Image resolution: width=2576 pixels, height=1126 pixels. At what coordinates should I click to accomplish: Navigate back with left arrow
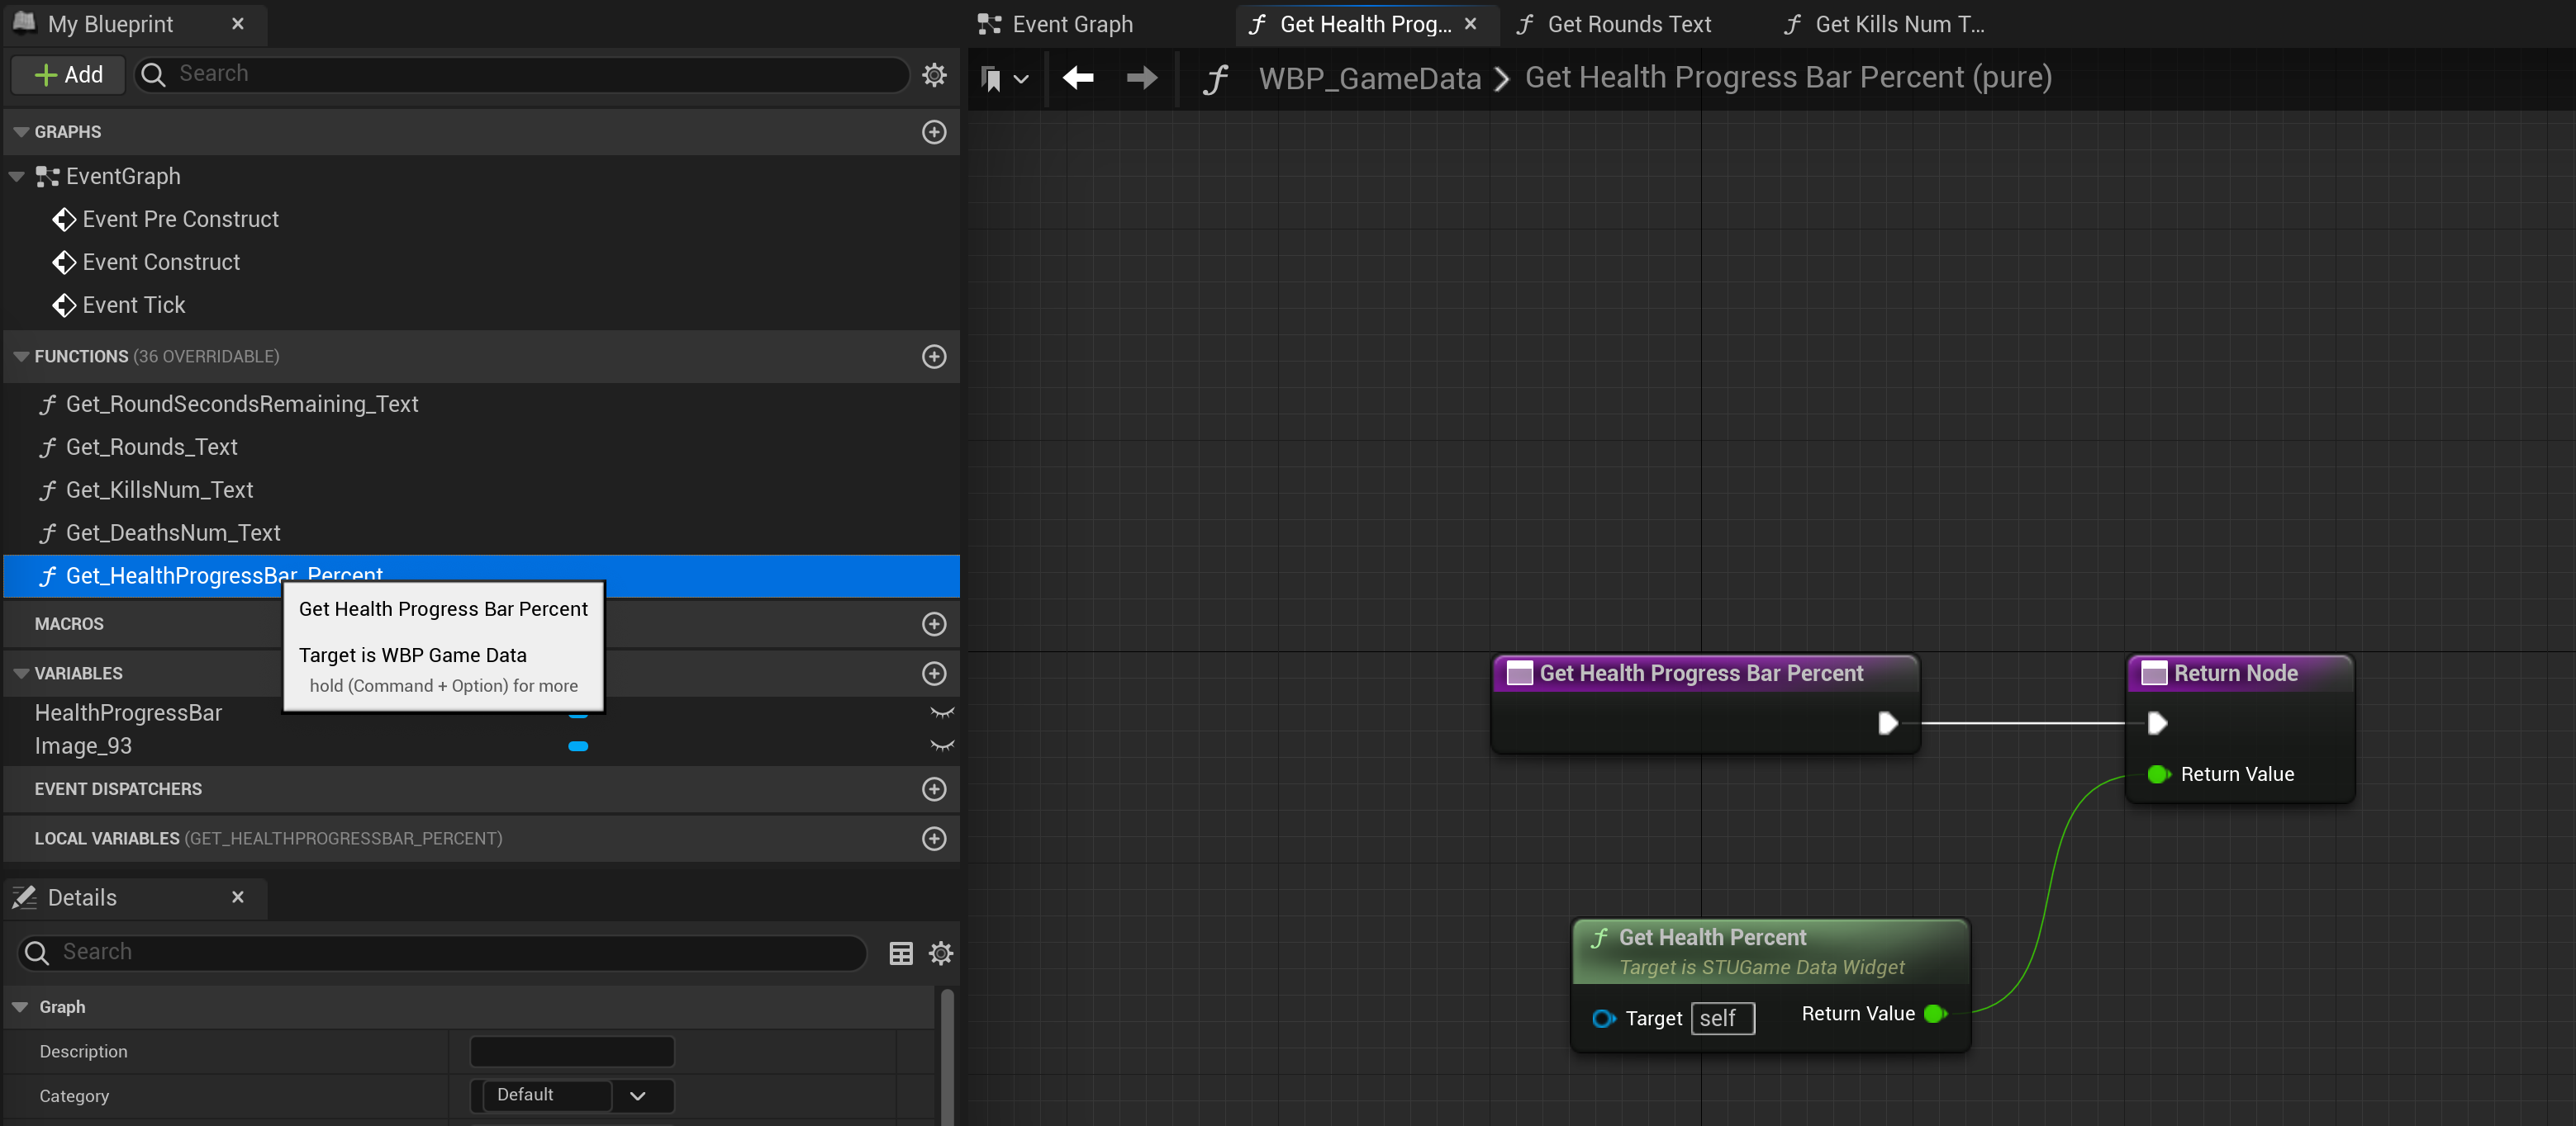pos(1078,78)
